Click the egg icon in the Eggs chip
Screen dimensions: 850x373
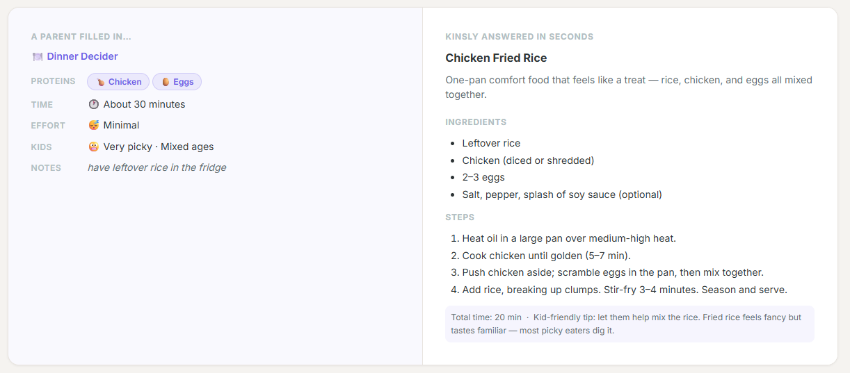point(166,82)
